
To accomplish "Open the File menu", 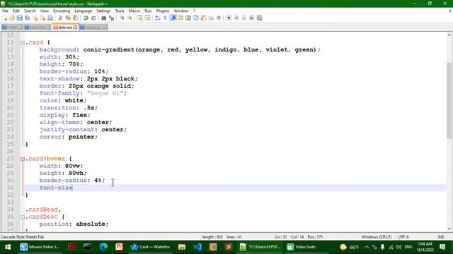I will 5,11.
